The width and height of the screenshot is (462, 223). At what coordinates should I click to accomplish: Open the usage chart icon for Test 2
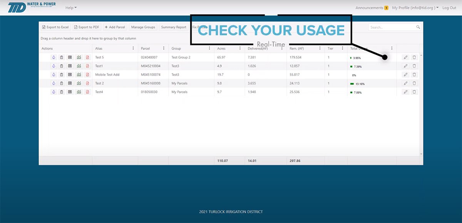pos(79,83)
